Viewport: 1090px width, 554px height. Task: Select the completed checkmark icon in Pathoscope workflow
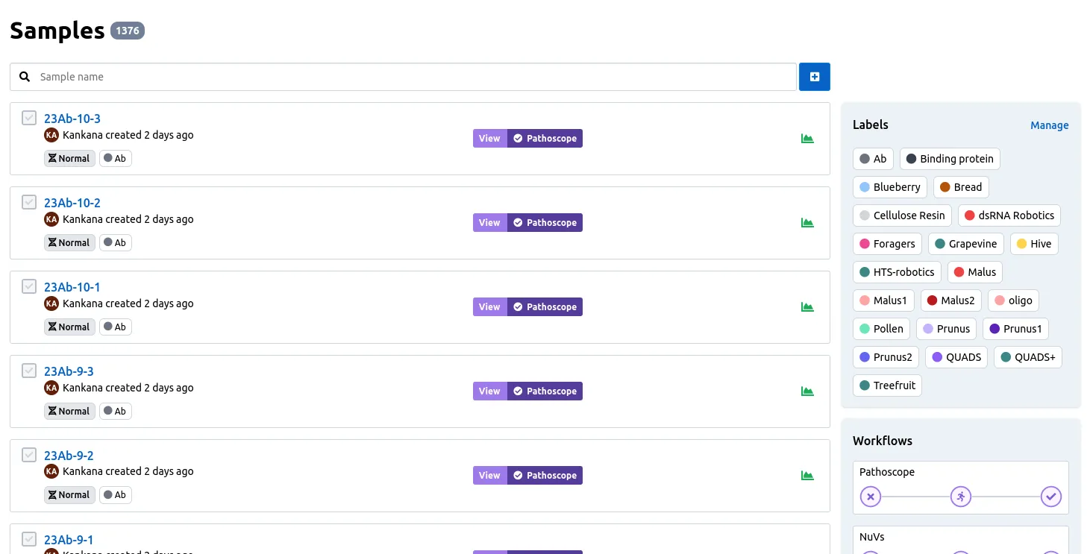click(1051, 496)
